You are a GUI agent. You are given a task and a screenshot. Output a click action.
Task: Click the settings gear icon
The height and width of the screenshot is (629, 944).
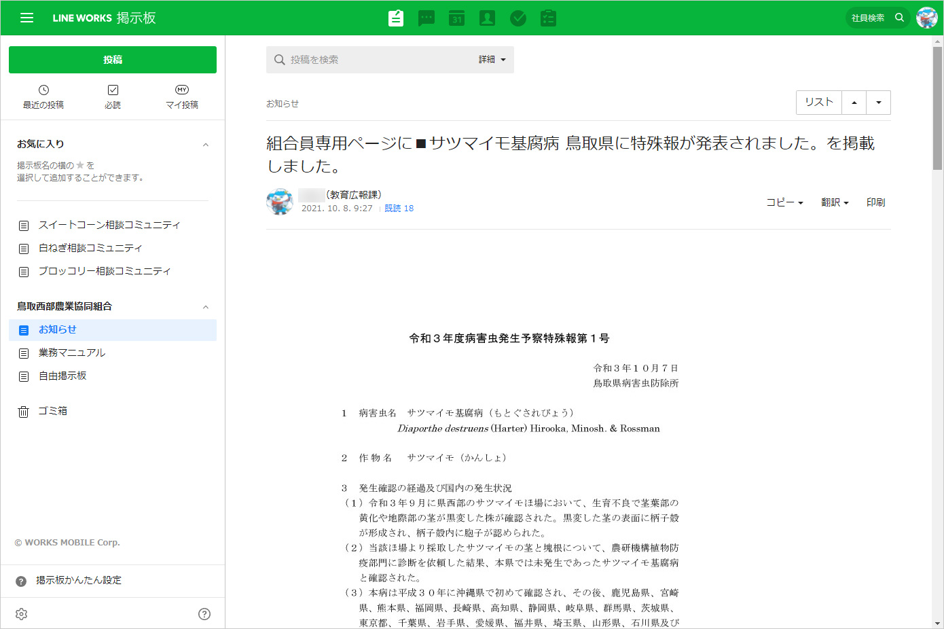pyautogui.click(x=22, y=614)
